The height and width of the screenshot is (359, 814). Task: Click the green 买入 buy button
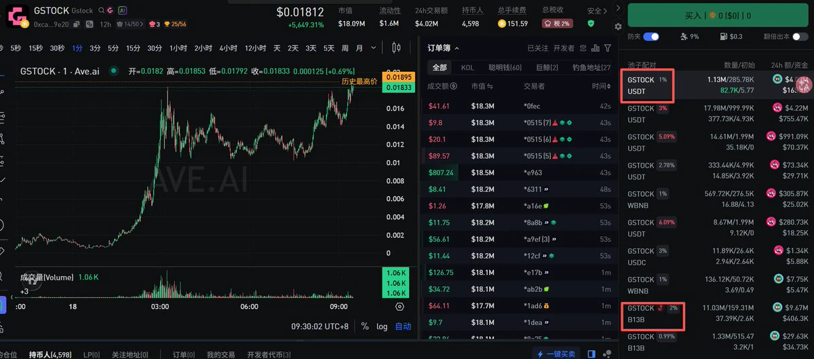tap(718, 14)
